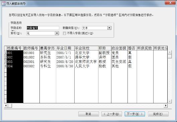Screen dimensions: 177x122
Task: Select the 毕业日期 column header
Action: [x=65, y=48]
